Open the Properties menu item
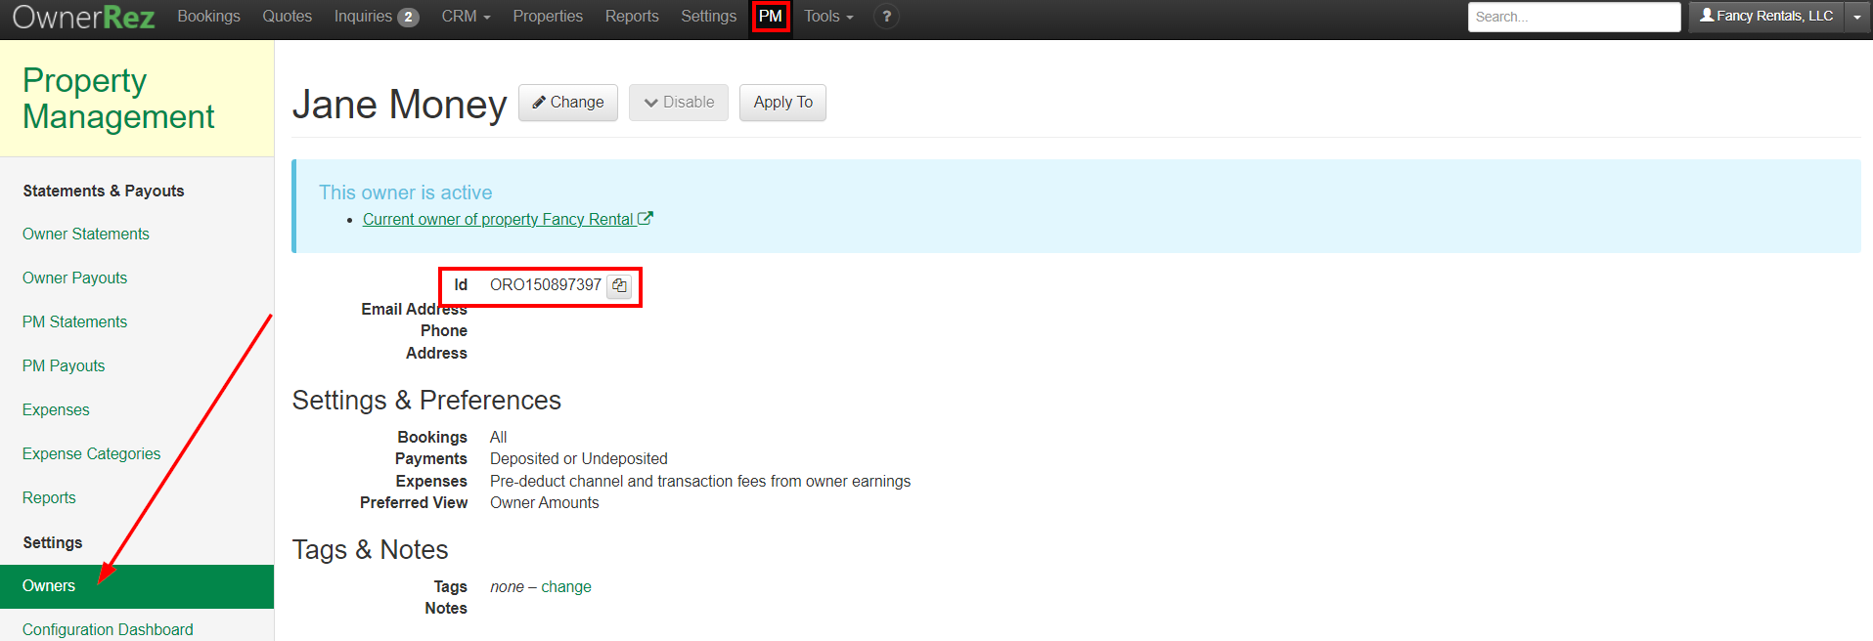This screenshot has width=1873, height=641. [x=548, y=17]
